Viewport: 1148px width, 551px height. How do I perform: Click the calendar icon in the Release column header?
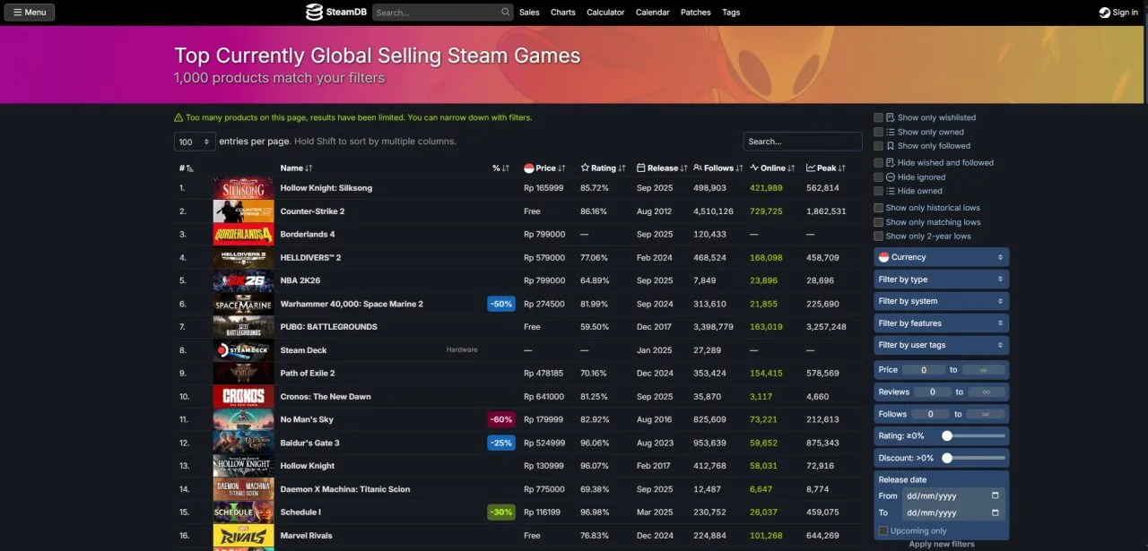point(642,168)
